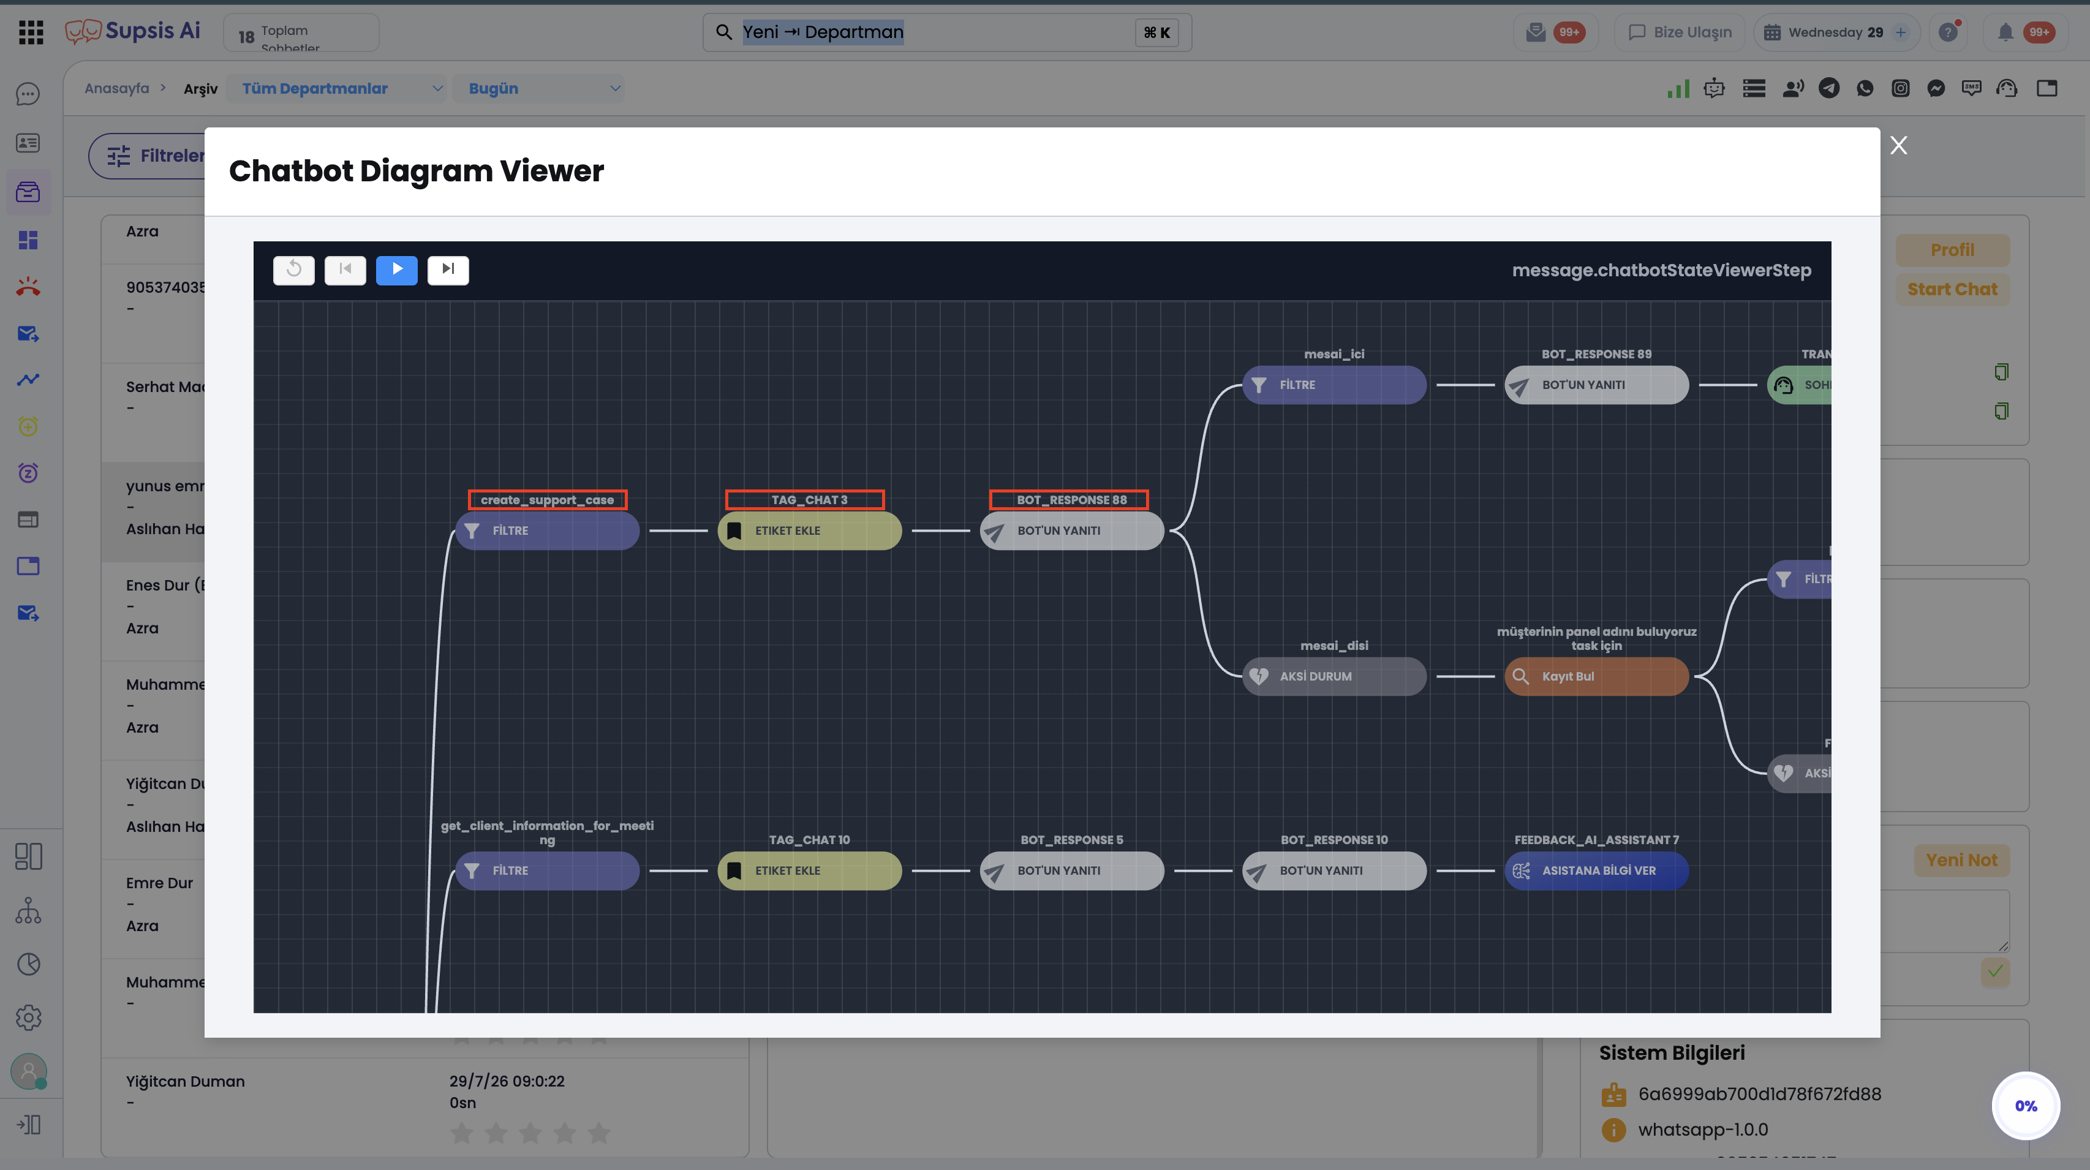This screenshot has height=1170, width=2090.
Task: Open the contact card icon in the sidebar
Action: 28,143
